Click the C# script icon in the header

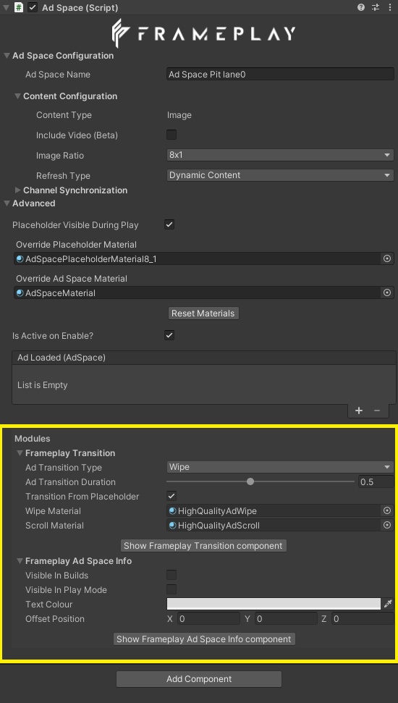[x=19, y=7]
